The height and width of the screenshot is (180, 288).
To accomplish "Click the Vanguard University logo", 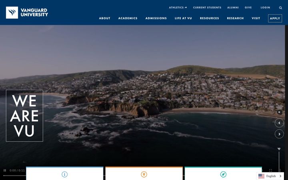I will 27,12.
